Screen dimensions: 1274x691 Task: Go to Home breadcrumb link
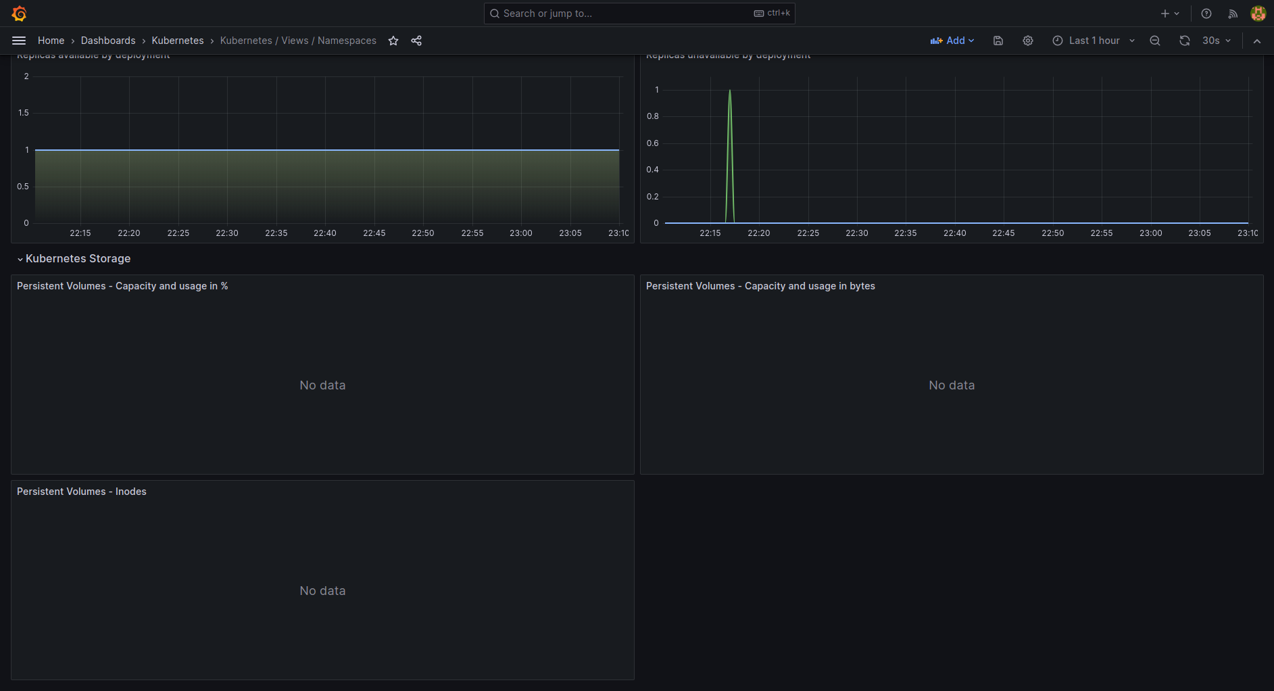click(x=51, y=41)
